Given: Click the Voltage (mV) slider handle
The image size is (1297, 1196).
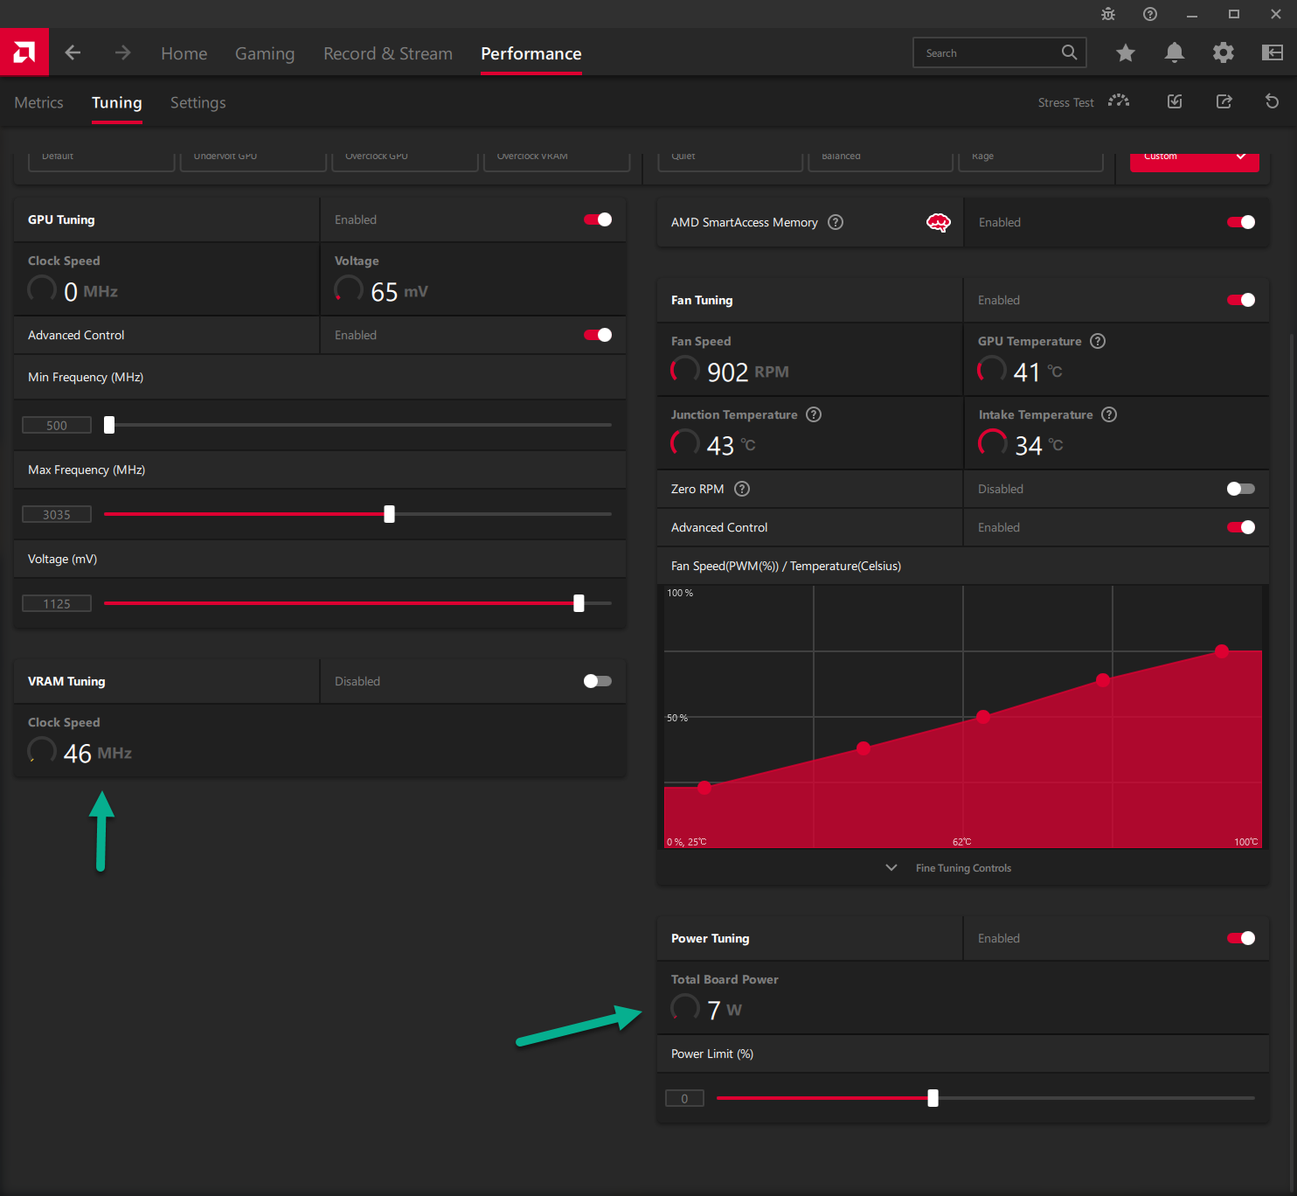Looking at the screenshot, I should coord(579,603).
